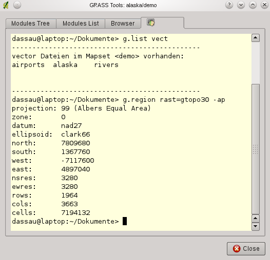
Task: Click the terminal scrollbar thumb
Action: tap(256, 149)
